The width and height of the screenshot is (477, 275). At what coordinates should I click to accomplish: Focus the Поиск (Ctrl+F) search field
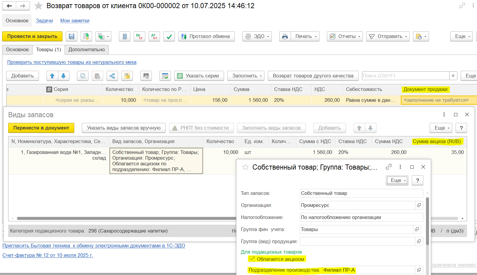[x=406, y=76]
